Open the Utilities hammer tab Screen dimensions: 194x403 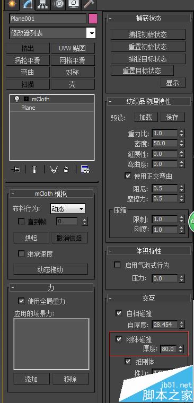(89, 4)
